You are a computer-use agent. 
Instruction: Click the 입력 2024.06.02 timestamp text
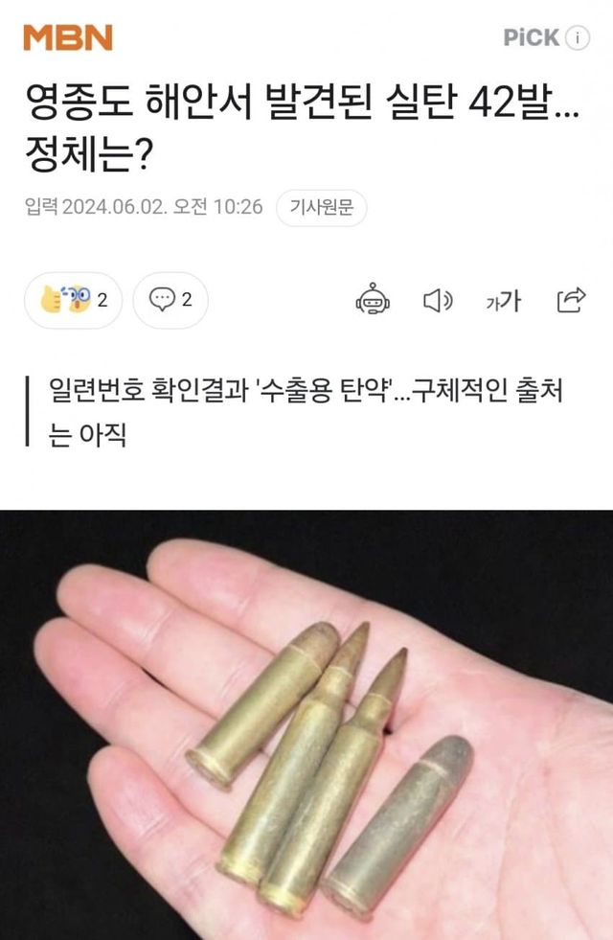pyautogui.click(x=144, y=207)
